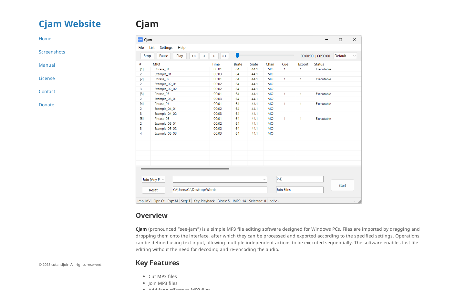The image size is (465, 290).
Task: Click the IMP3: 14 status bar entry
Action: coord(239,201)
